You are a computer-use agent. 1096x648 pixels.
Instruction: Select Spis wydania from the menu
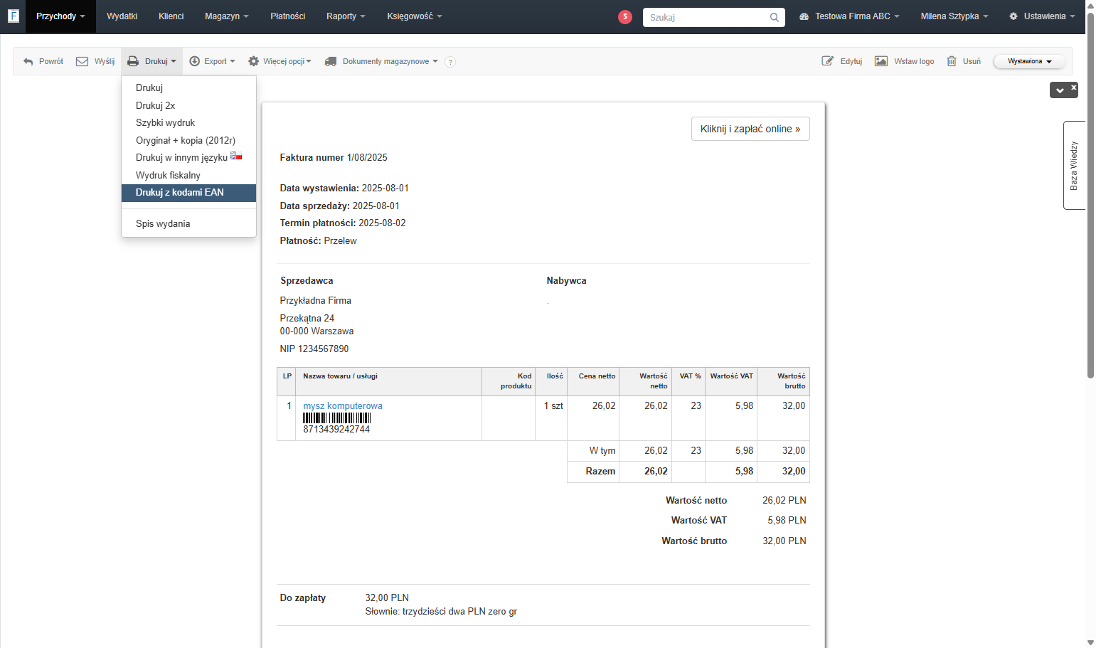click(x=188, y=223)
